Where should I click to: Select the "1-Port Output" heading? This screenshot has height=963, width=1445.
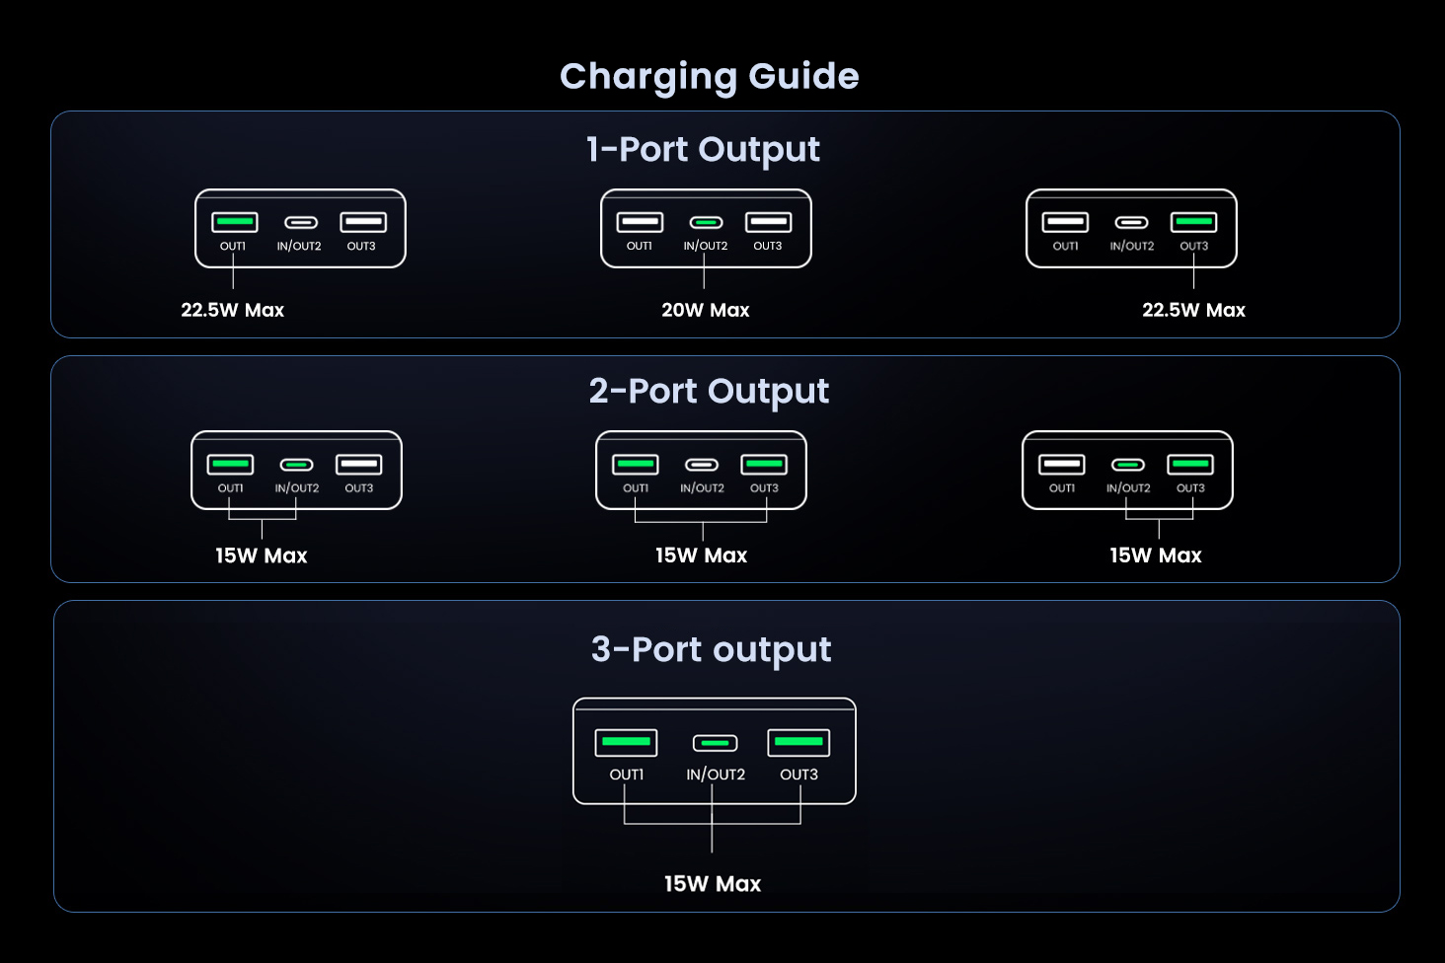[703, 150]
